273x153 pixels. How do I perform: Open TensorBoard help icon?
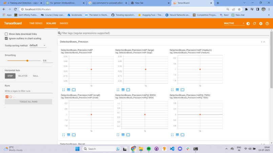[267, 23]
